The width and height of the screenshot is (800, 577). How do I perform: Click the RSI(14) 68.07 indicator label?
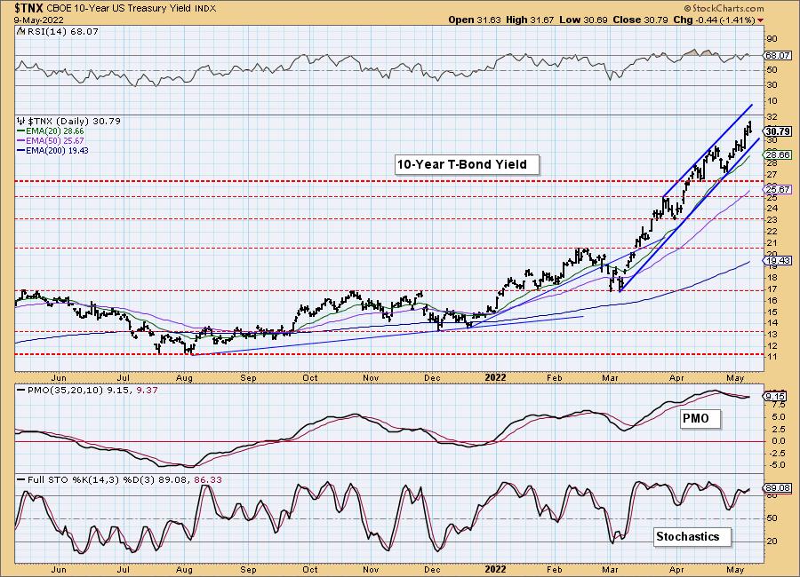[58, 32]
